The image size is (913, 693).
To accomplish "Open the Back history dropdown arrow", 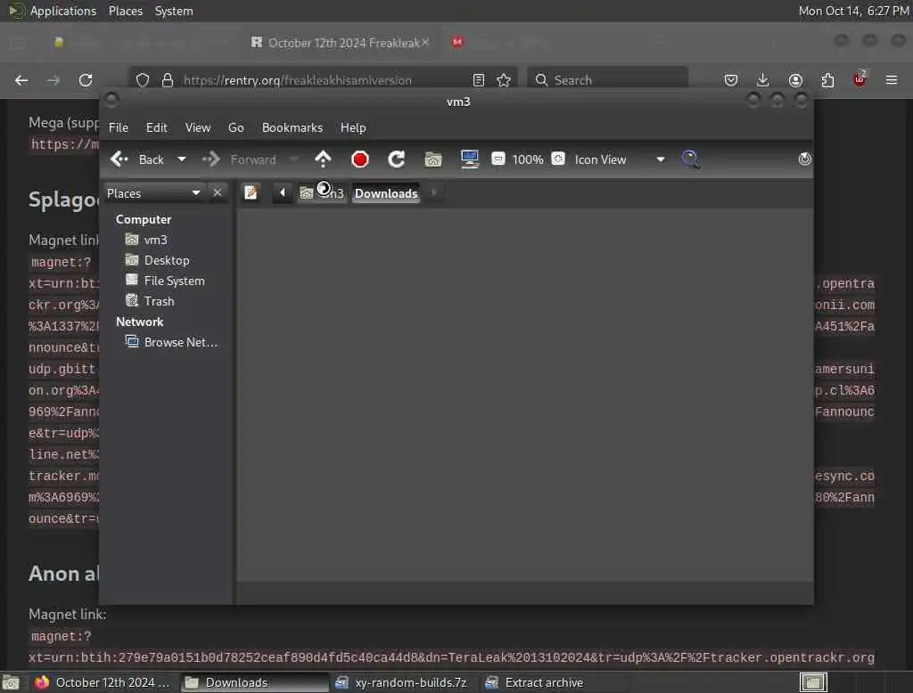I will (182, 159).
